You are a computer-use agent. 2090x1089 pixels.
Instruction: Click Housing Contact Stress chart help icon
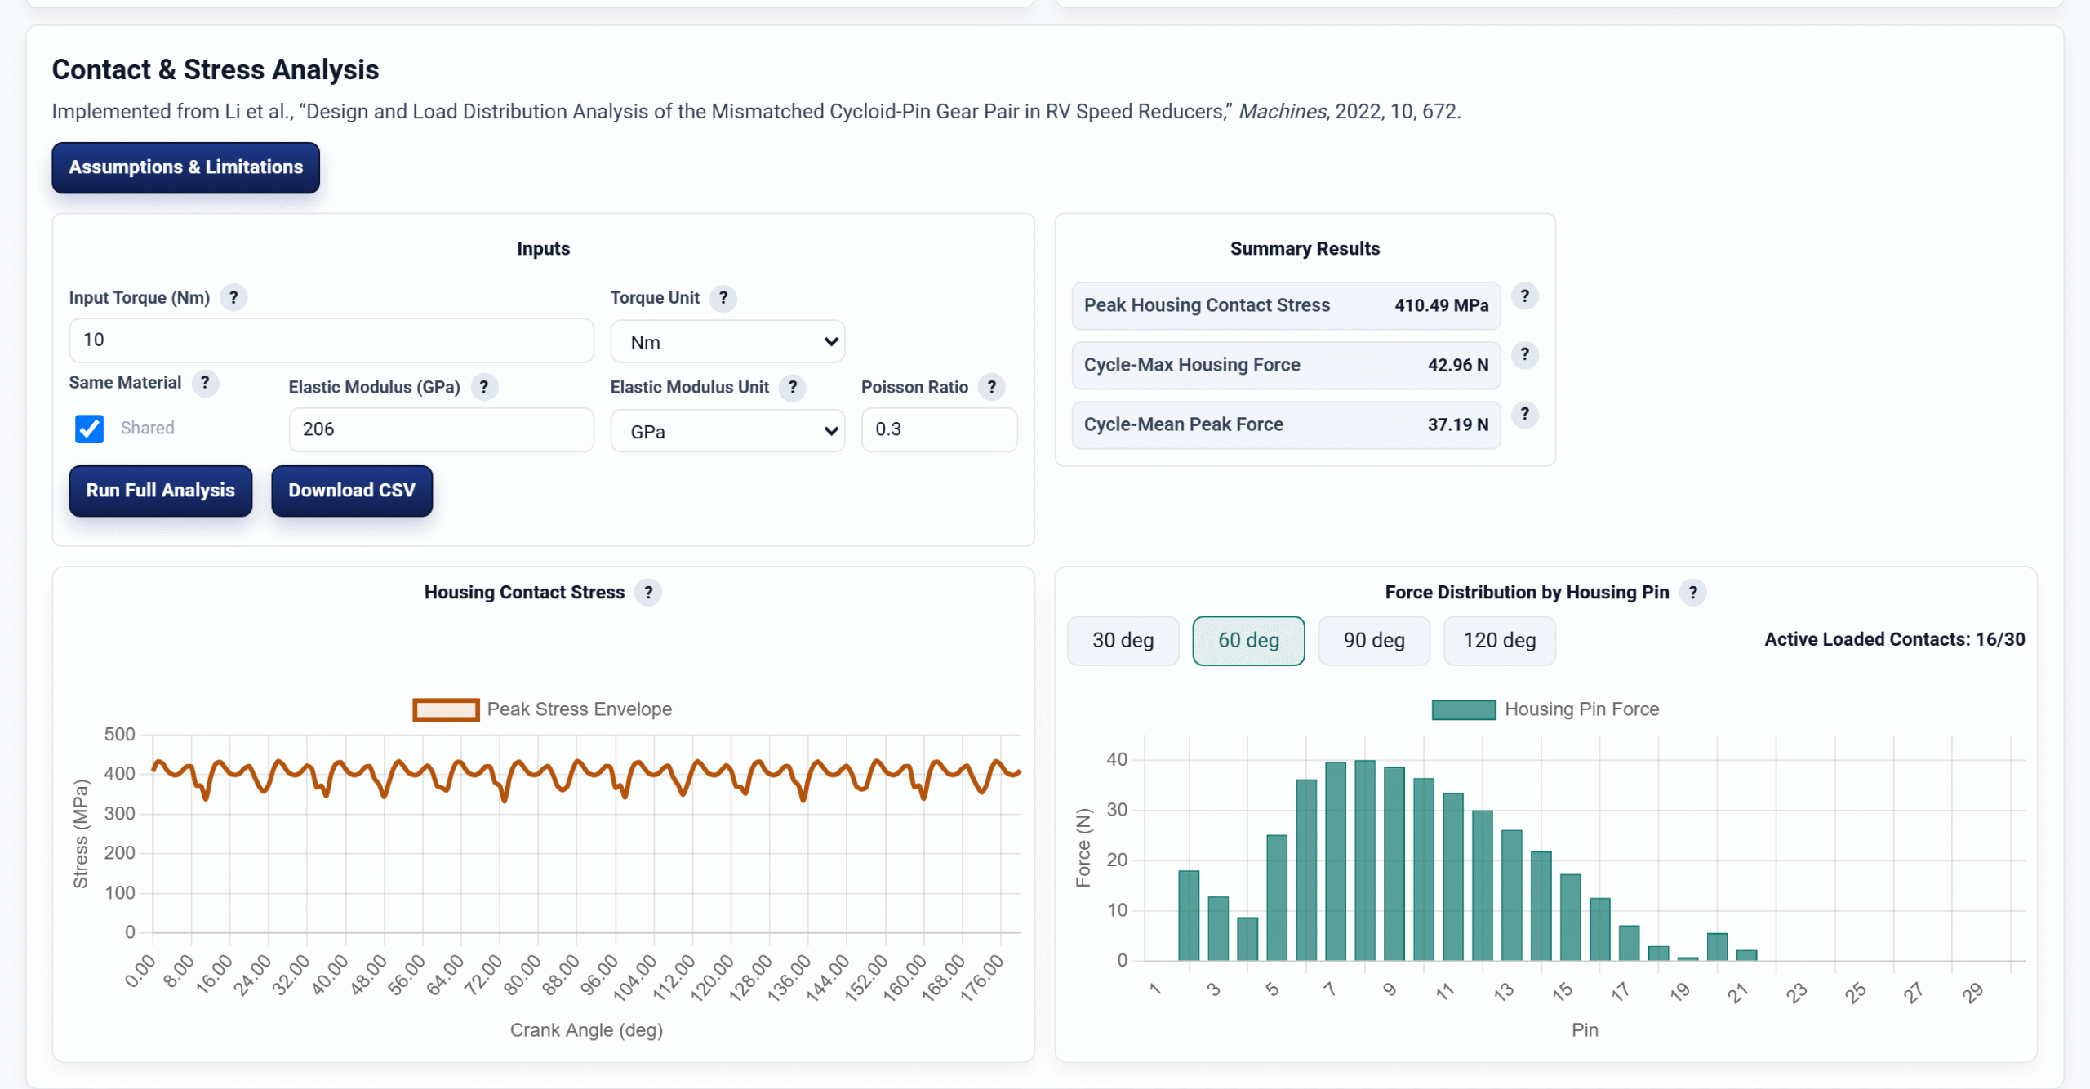click(x=648, y=593)
